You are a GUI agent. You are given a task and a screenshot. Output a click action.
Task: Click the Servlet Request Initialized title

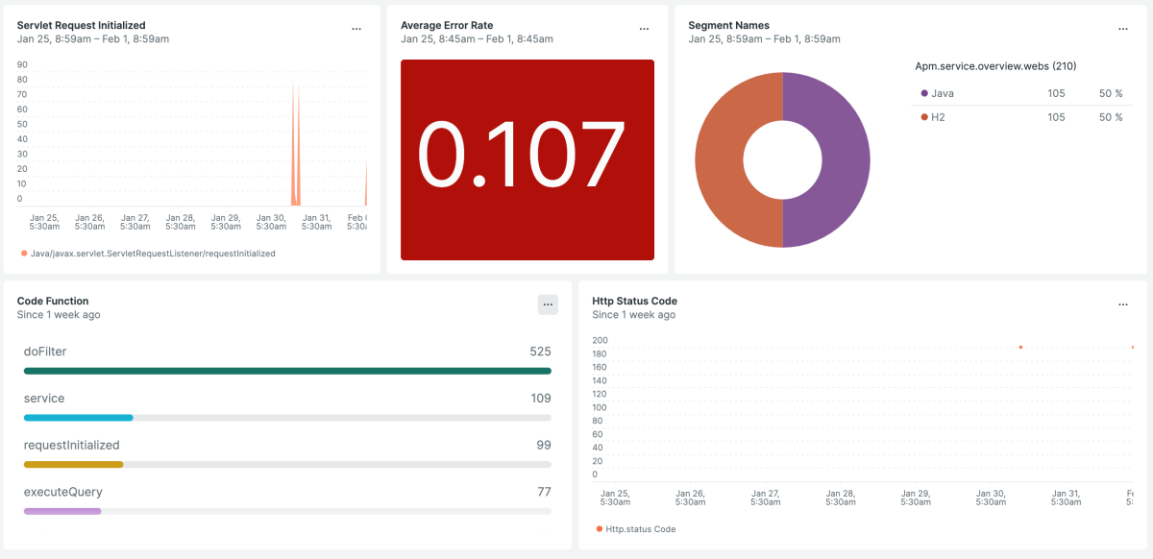(82, 25)
